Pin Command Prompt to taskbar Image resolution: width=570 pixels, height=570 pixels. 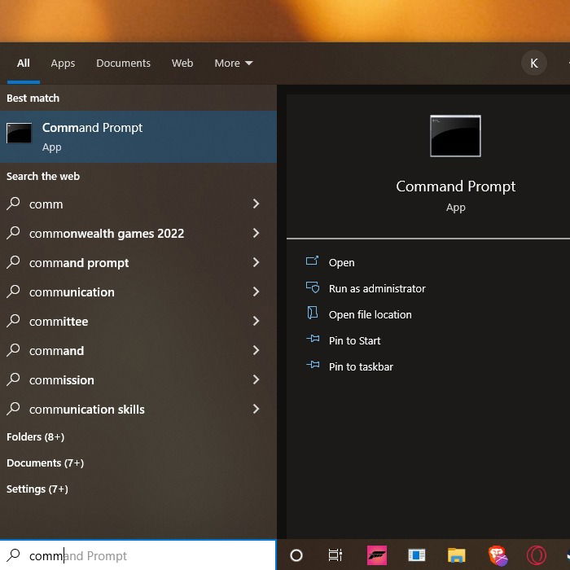tap(361, 366)
